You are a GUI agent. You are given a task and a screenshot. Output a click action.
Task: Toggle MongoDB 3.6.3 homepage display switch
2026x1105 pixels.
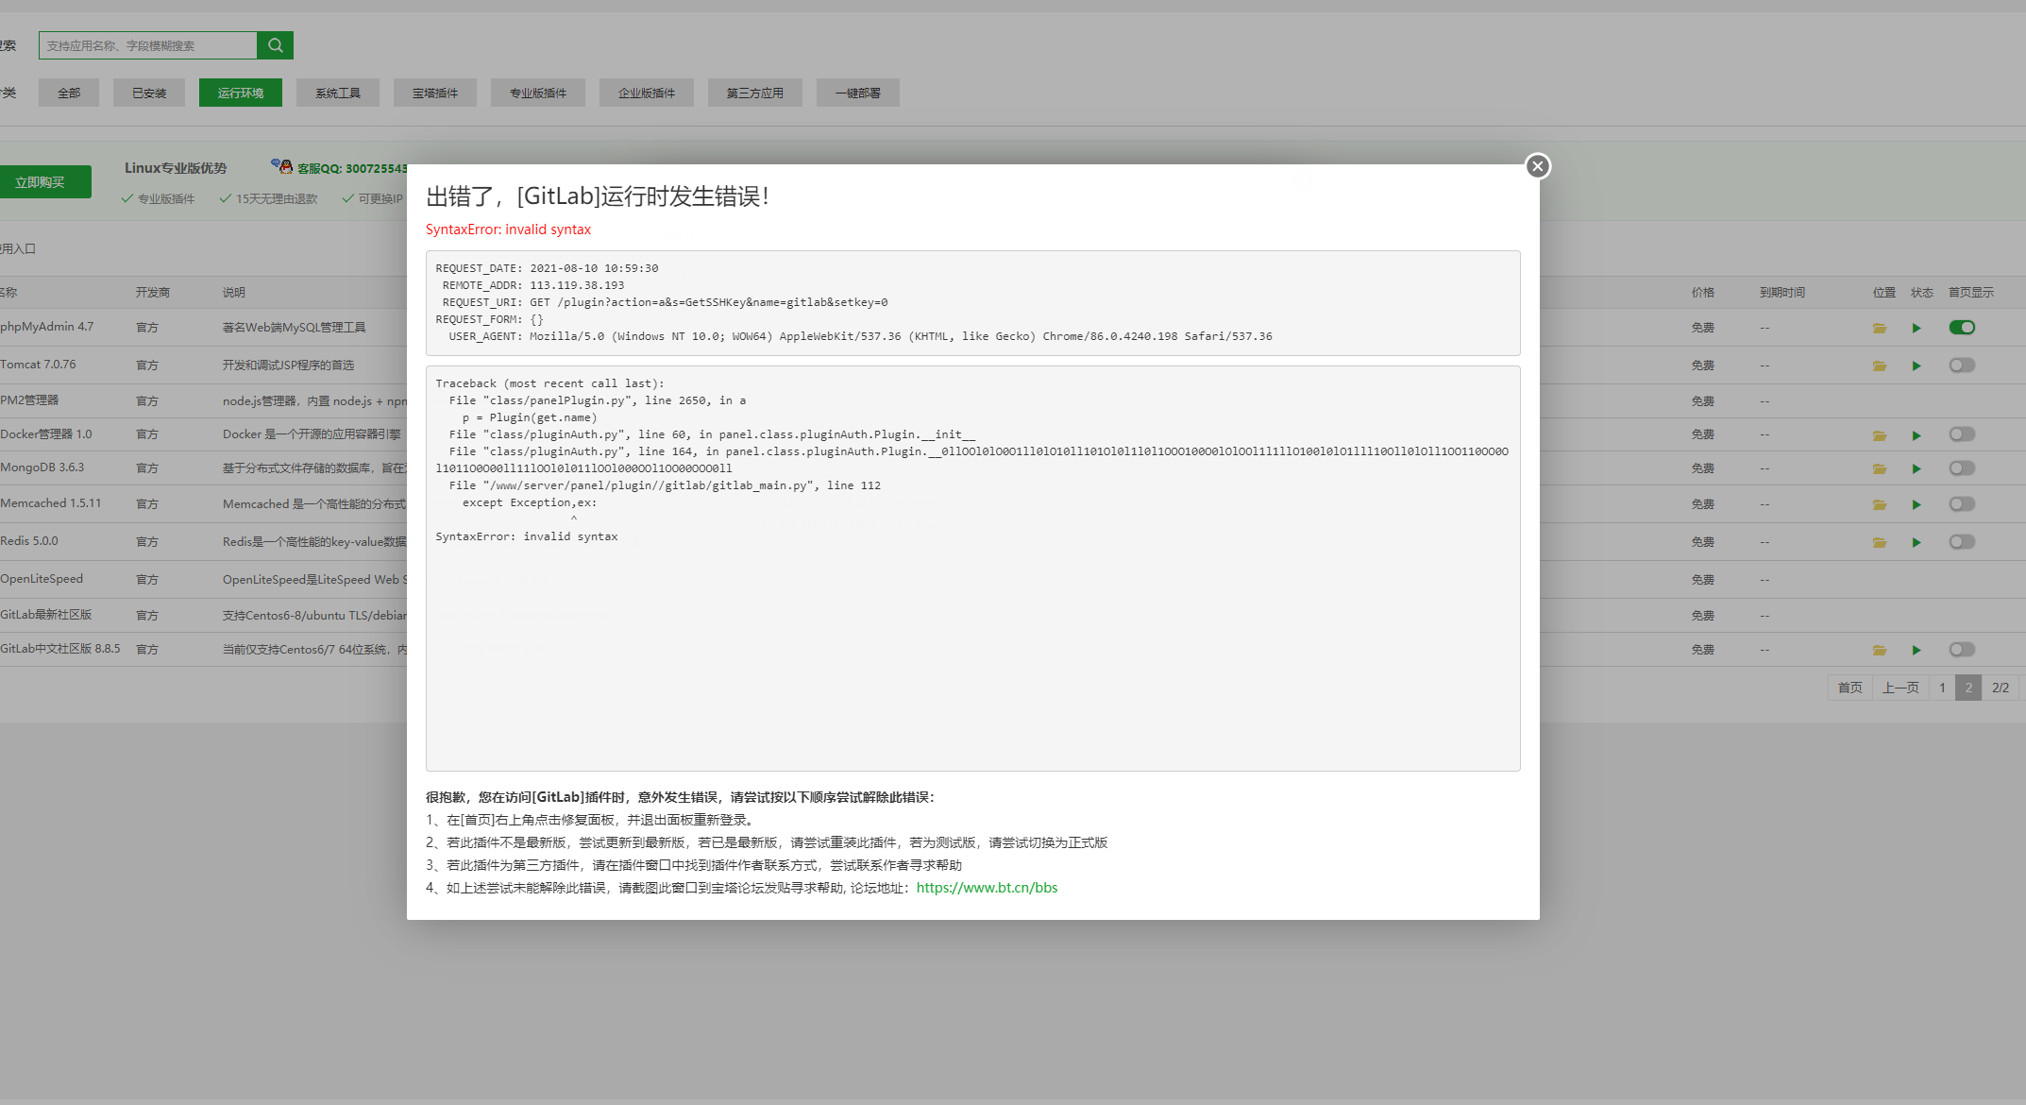[x=1962, y=468]
